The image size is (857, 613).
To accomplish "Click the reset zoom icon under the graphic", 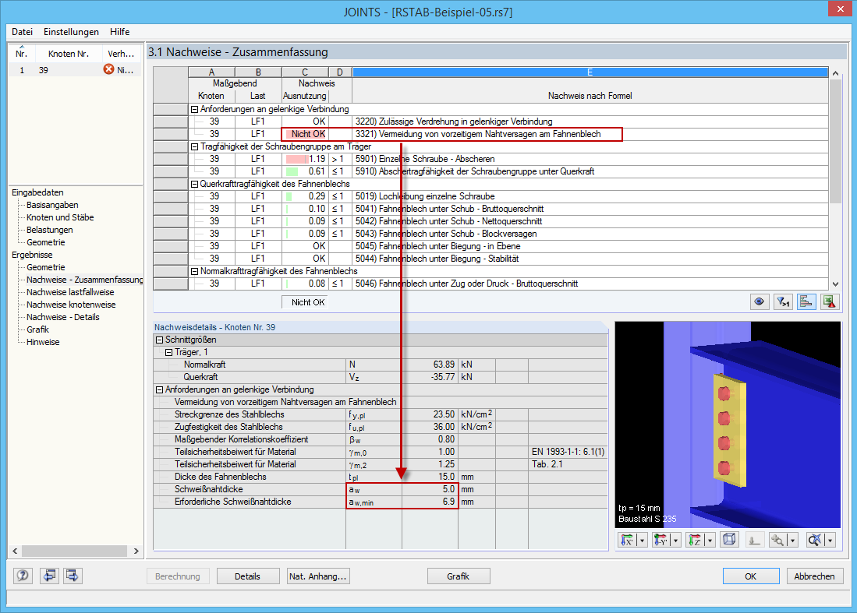I will tap(814, 540).
